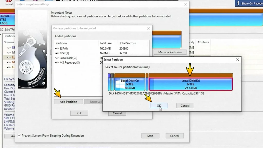Click MS Recovery(3) drive icon in list

[x=57, y=63]
